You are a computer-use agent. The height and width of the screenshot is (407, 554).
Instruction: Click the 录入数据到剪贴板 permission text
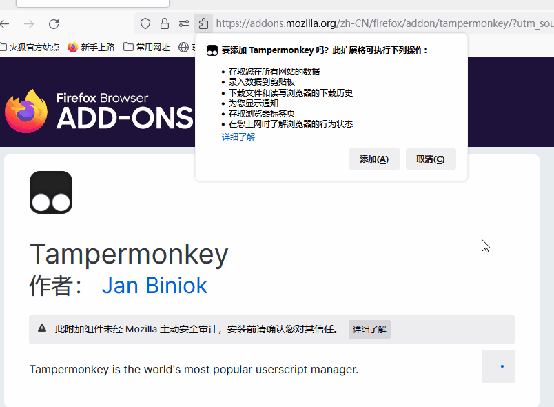tap(262, 82)
